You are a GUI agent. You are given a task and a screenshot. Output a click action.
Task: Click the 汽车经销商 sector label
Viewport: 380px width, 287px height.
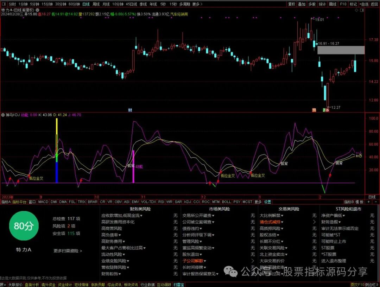pyautogui.click(x=179, y=14)
